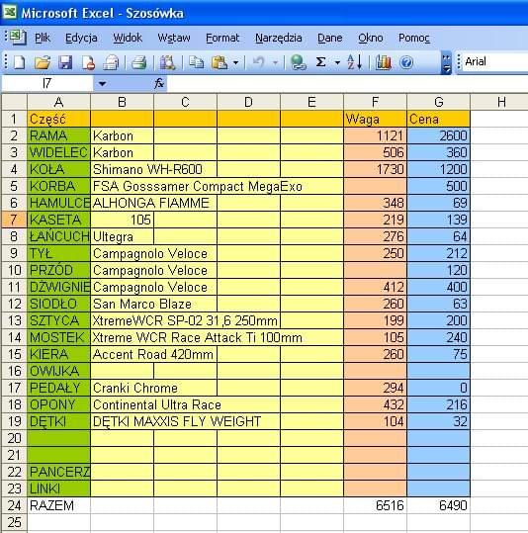Click the Arial font name box
528x533 pixels.
click(495, 62)
